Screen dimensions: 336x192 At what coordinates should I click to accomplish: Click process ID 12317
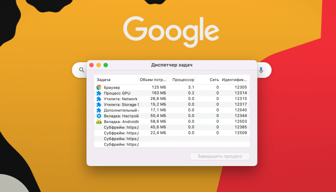pyautogui.click(x=241, y=104)
